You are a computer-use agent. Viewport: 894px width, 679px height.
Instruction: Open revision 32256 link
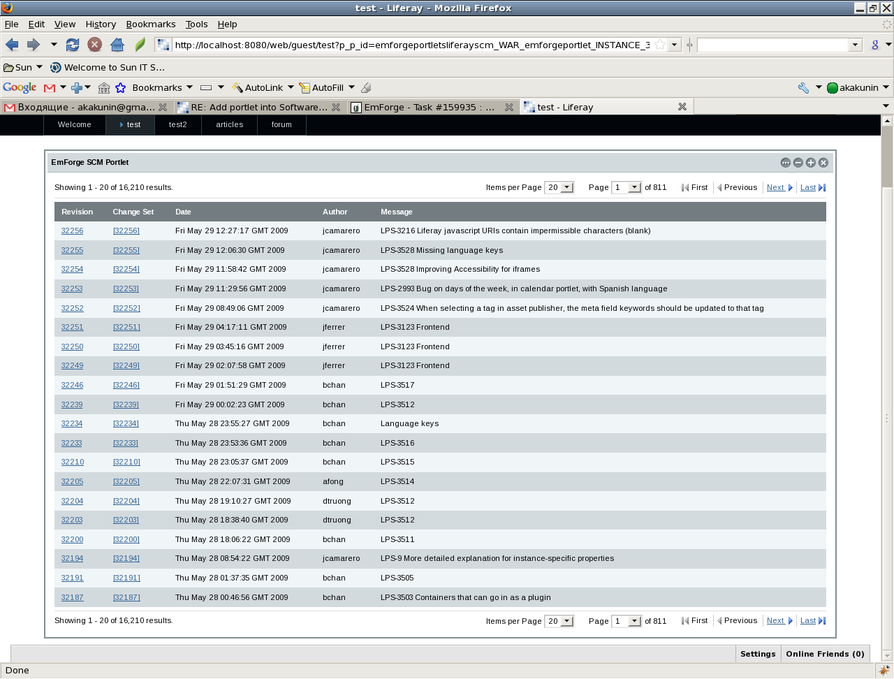(x=72, y=231)
